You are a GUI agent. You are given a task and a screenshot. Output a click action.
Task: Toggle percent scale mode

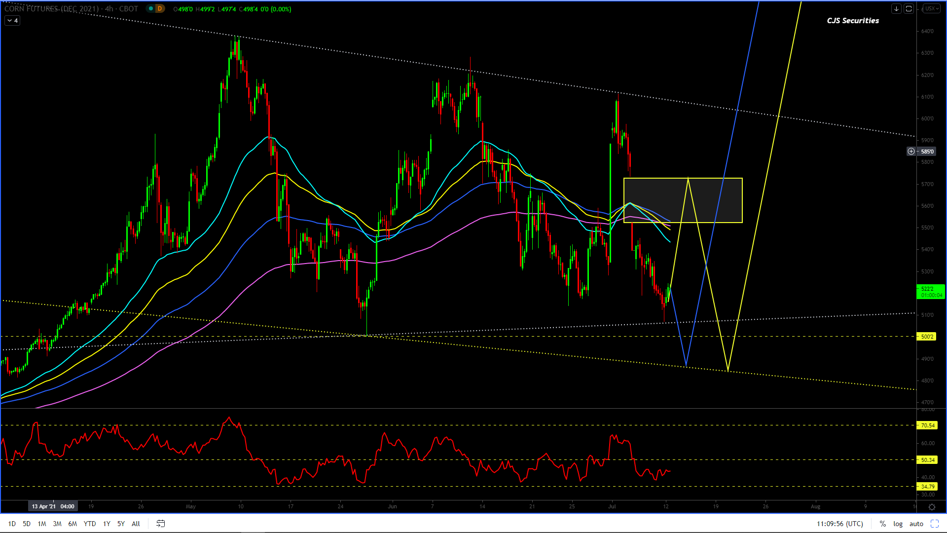pyautogui.click(x=882, y=524)
